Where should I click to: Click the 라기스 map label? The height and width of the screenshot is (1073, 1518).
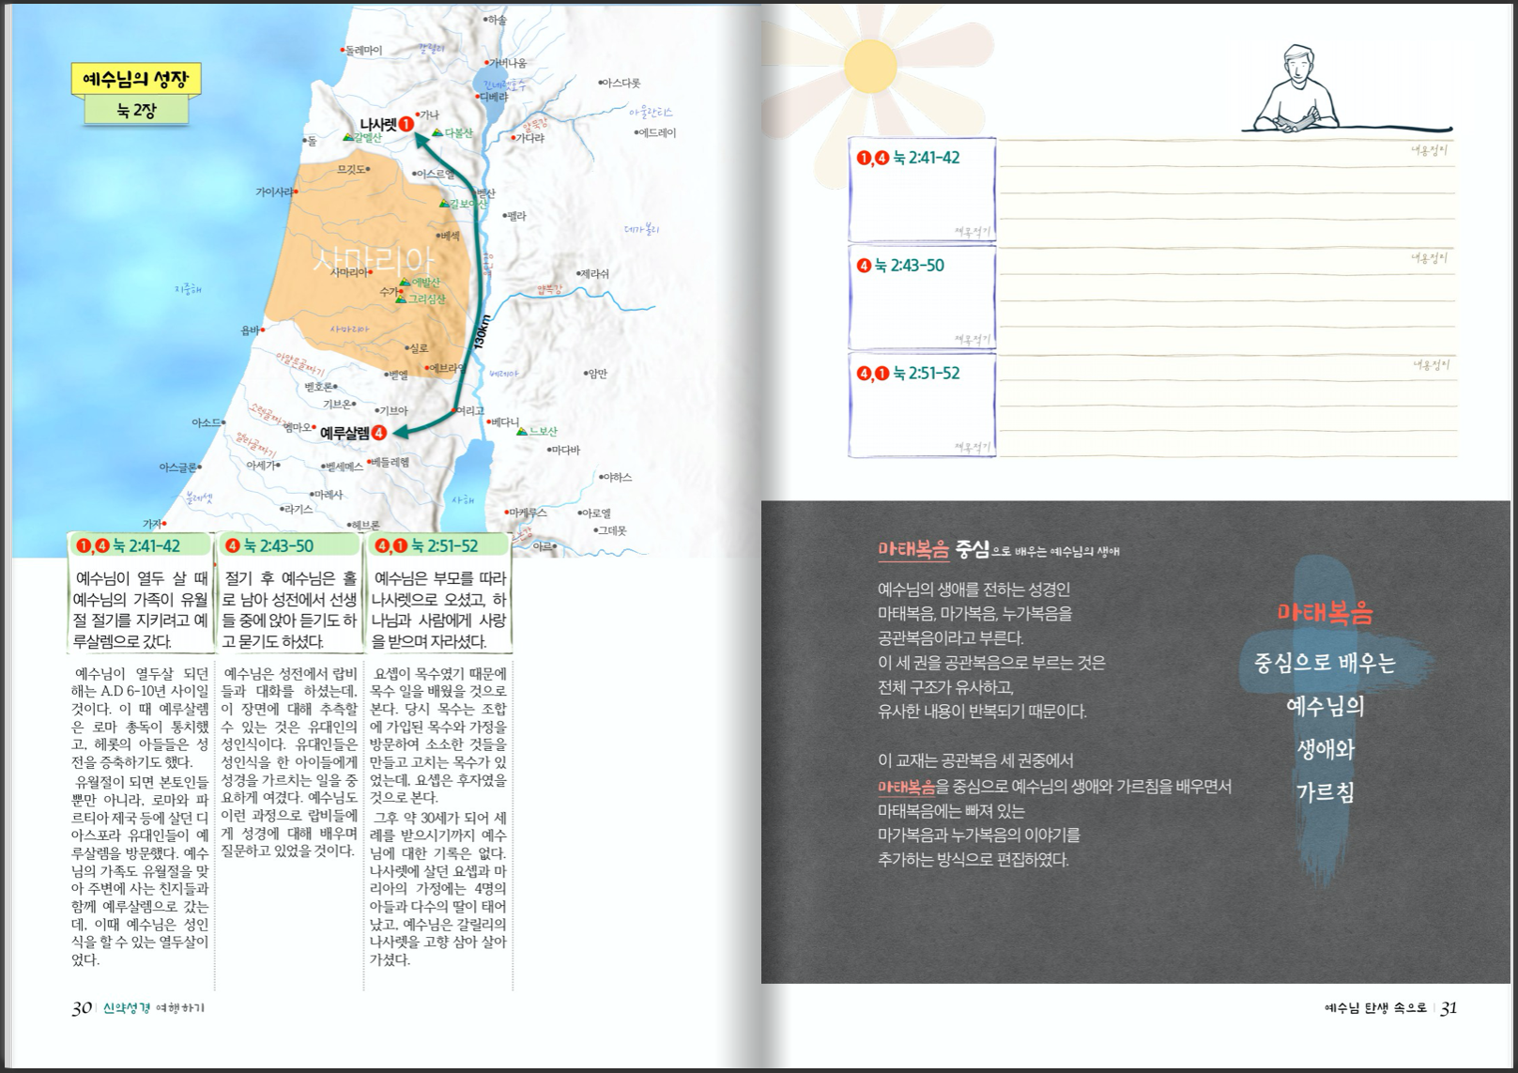pos(299,509)
